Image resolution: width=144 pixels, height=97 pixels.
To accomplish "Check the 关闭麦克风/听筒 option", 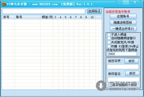I will click(x=109, y=42).
